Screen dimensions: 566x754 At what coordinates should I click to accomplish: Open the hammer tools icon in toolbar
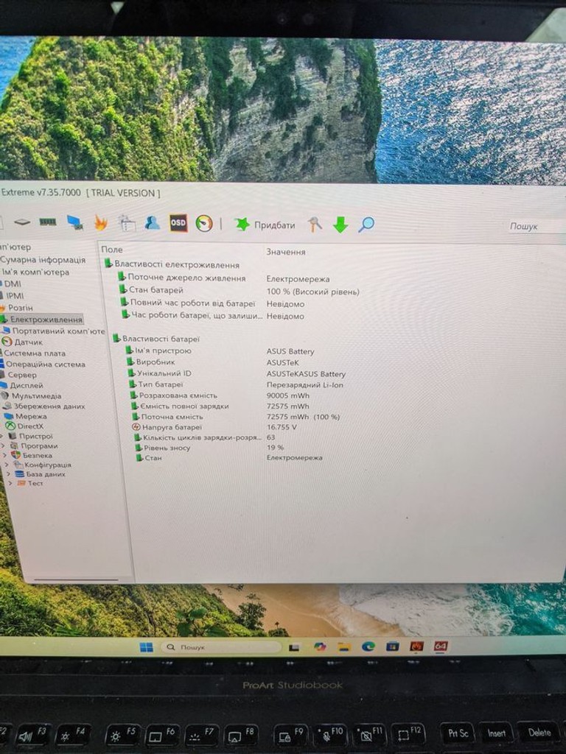[315, 224]
